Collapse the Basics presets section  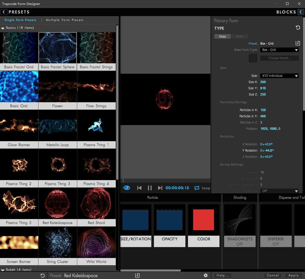[3, 28]
